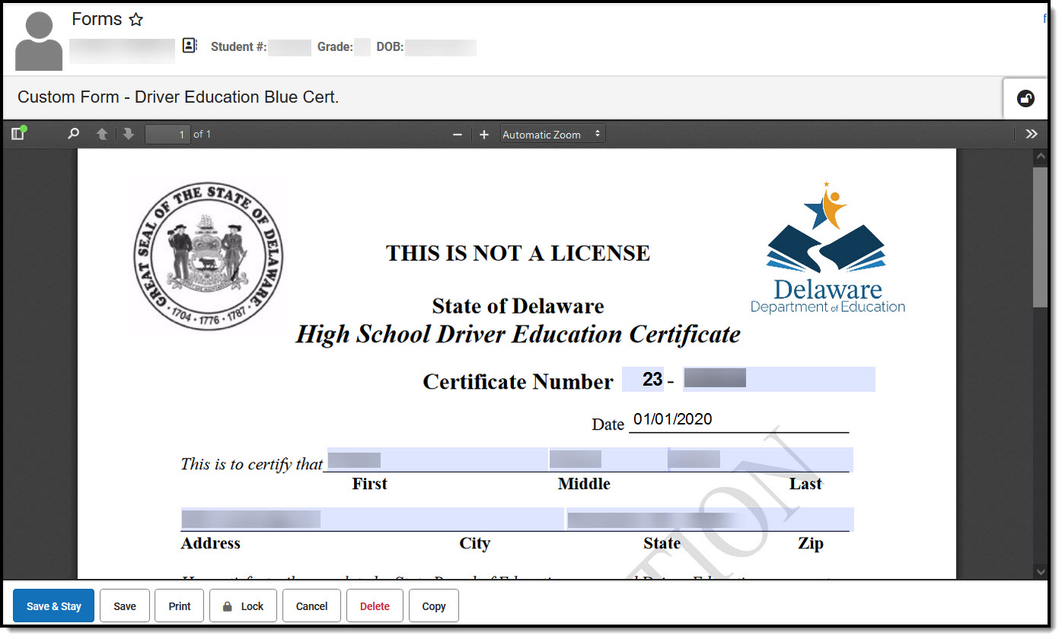Screen dimensions: 1062x639
Task: Click the 'Student #:' label
Action: tap(238, 46)
